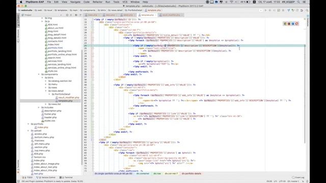
Task: Click the Spotlight search icon in menu bar
Action: point(298,2)
